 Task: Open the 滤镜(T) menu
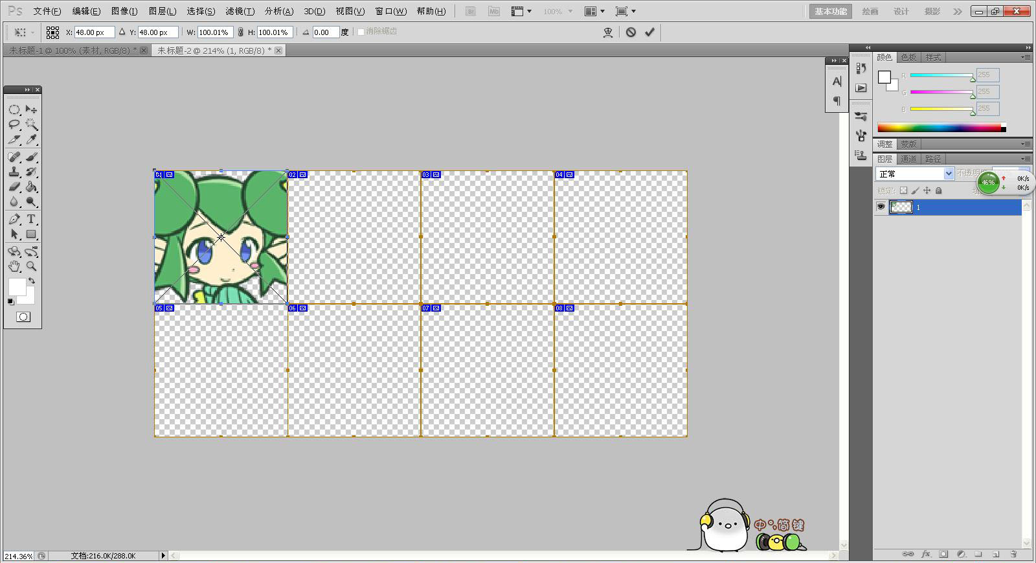point(240,11)
